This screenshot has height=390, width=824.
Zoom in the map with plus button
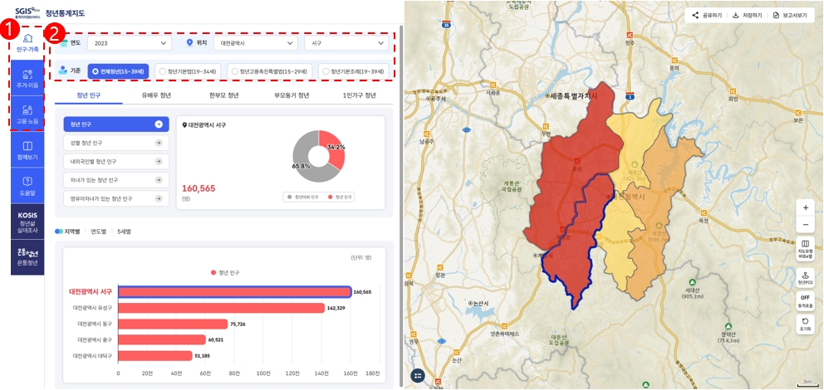[805, 207]
